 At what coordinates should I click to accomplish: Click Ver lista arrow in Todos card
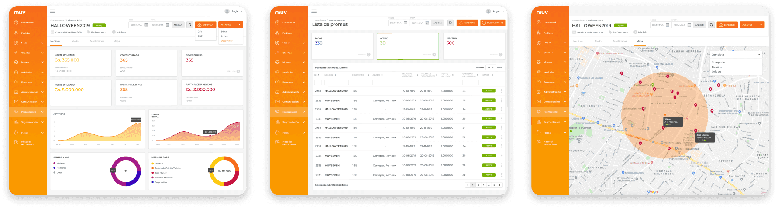pos(368,54)
